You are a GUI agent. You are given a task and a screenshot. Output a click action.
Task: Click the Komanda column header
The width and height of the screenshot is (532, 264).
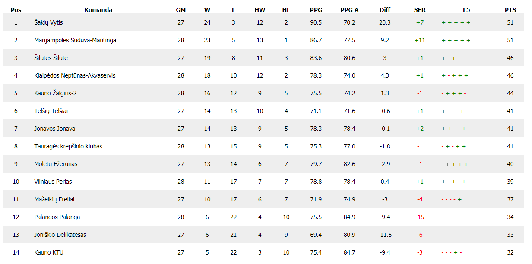pos(98,10)
